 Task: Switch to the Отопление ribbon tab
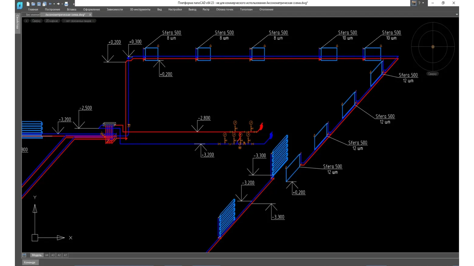[266, 9]
